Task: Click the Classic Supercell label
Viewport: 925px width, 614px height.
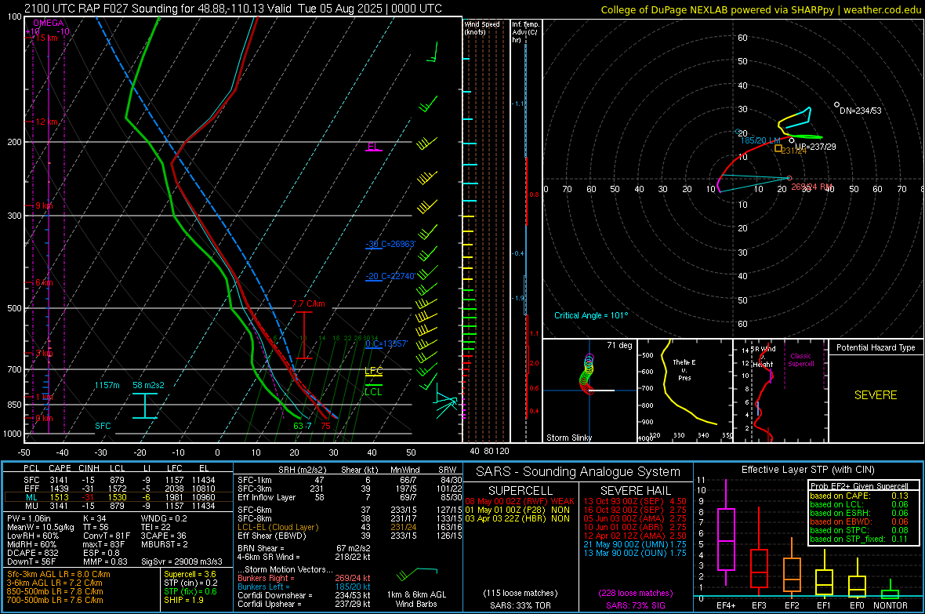Action: click(800, 360)
